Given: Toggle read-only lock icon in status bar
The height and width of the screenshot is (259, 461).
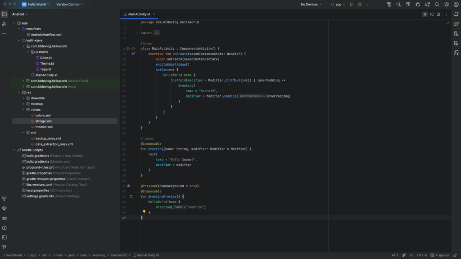Looking at the screenshot, I should point(455,255).
